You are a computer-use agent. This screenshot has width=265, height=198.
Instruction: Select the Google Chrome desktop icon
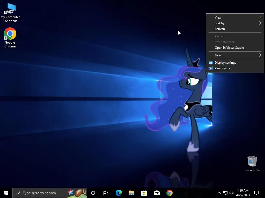(10, 38)
